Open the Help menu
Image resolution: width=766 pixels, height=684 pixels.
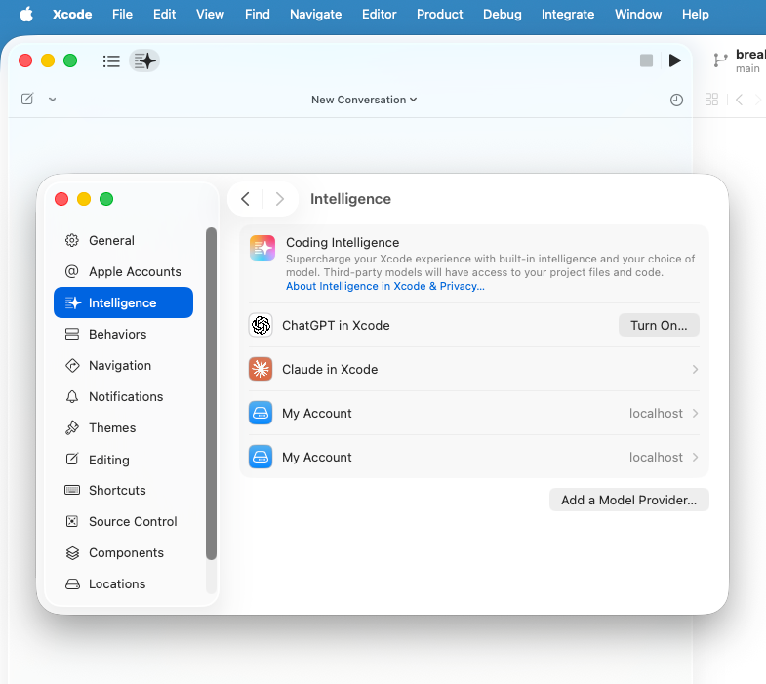coord(695,15)
